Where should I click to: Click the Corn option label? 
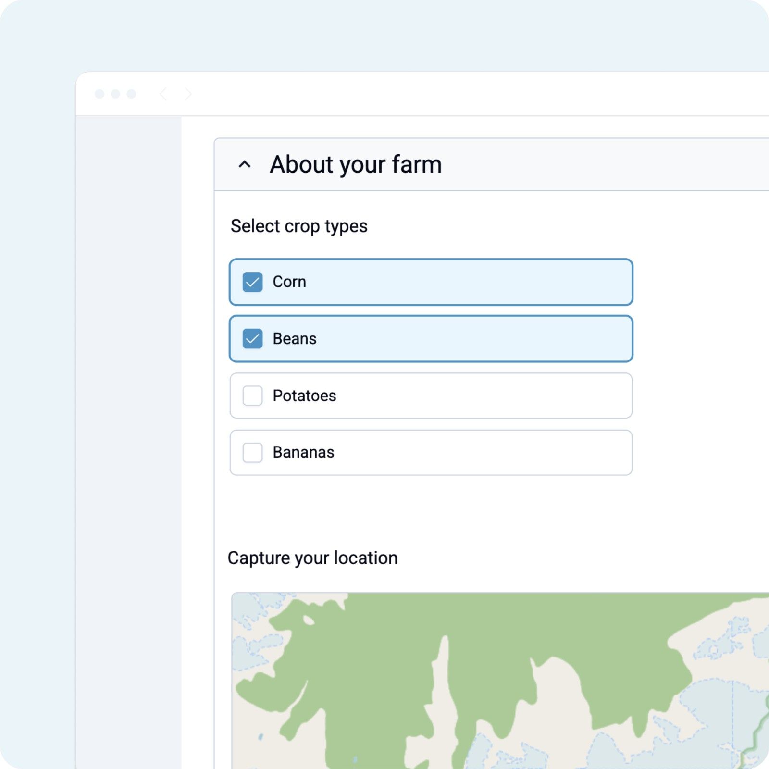(289, 282)
